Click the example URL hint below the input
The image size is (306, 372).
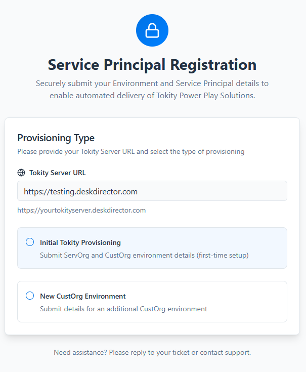point(81,210)
